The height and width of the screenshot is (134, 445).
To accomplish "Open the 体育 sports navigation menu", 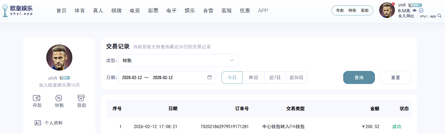I will click(x=80, y=10).
